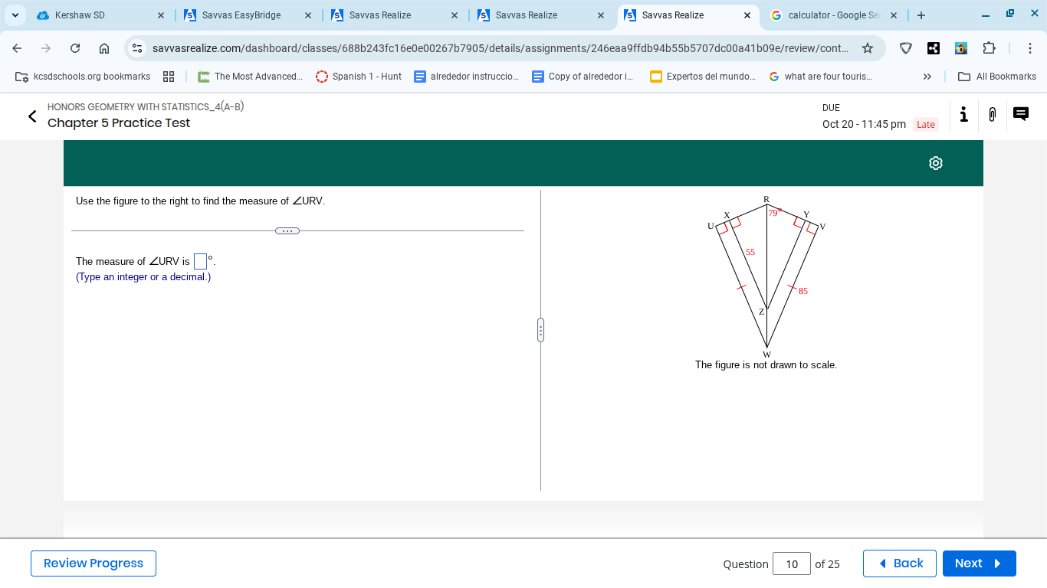This screenshot has height=588, width=1047.
Task: Click the browser Home icon
Action: point(103,47)
